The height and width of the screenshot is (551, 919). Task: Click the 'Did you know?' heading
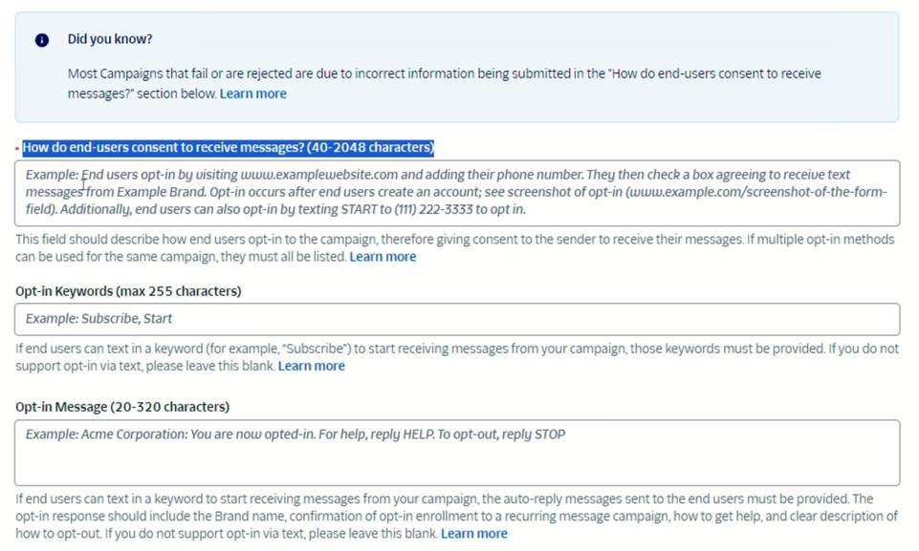[x=110, y=39]
